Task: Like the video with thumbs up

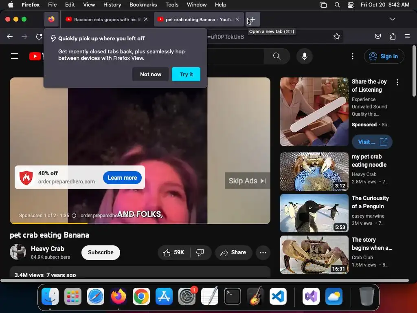Action: point(173,253)
